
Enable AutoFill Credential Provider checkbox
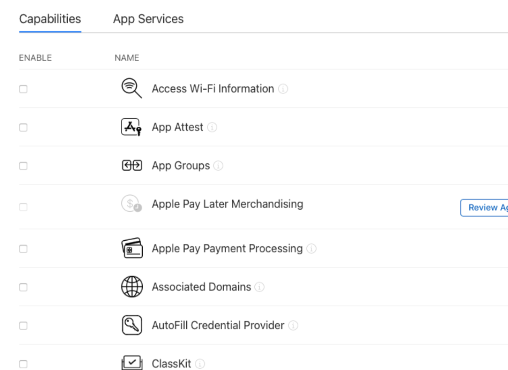coord(23,326)
